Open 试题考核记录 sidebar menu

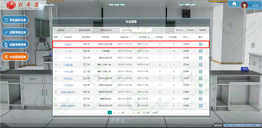[x=15, y=32]
